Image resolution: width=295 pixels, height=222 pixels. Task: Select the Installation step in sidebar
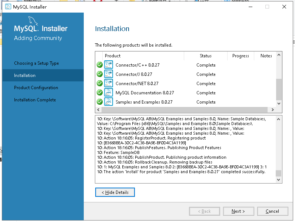[43, 75]
